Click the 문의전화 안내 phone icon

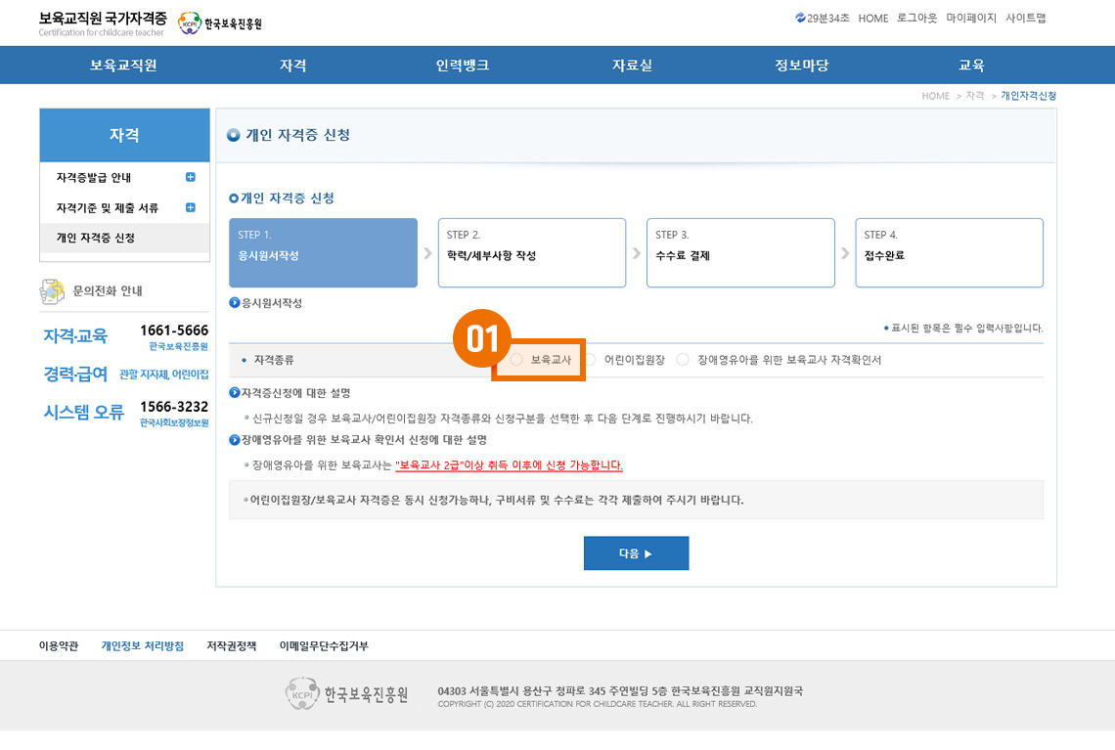pyautogui.click(x=52, y=291)
